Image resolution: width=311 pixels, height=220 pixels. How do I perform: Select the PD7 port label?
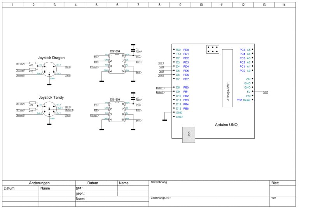click(186, 79)
